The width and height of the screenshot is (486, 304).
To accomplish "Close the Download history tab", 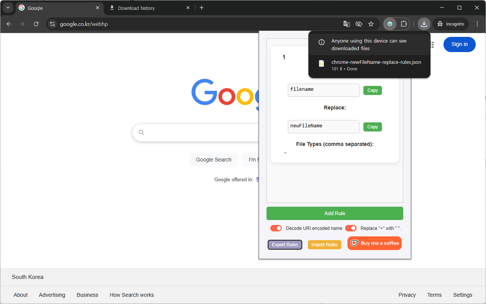I will 188,8.
